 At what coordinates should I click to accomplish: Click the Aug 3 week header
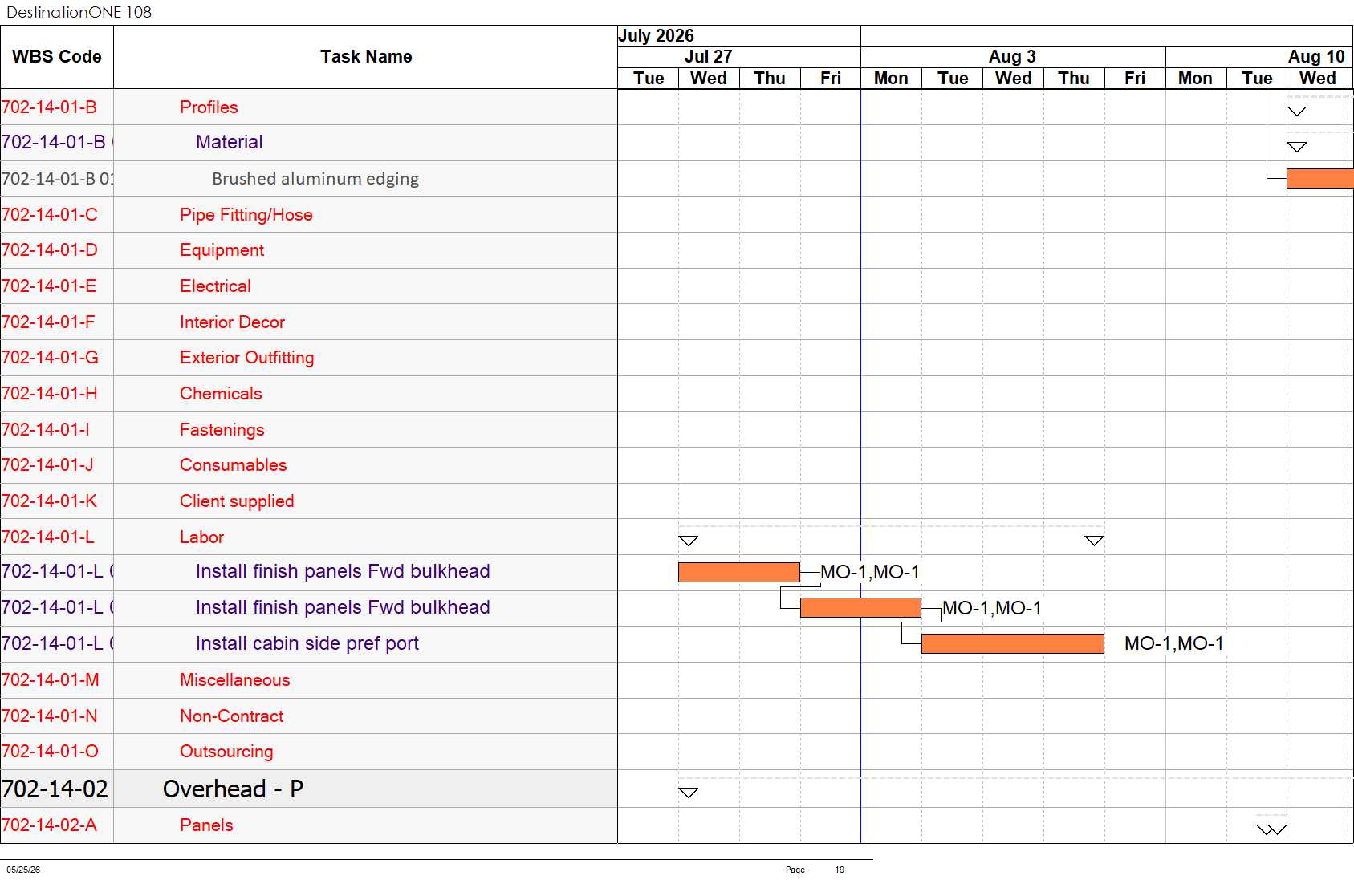pyautogui.click(x=1012, y=57)
